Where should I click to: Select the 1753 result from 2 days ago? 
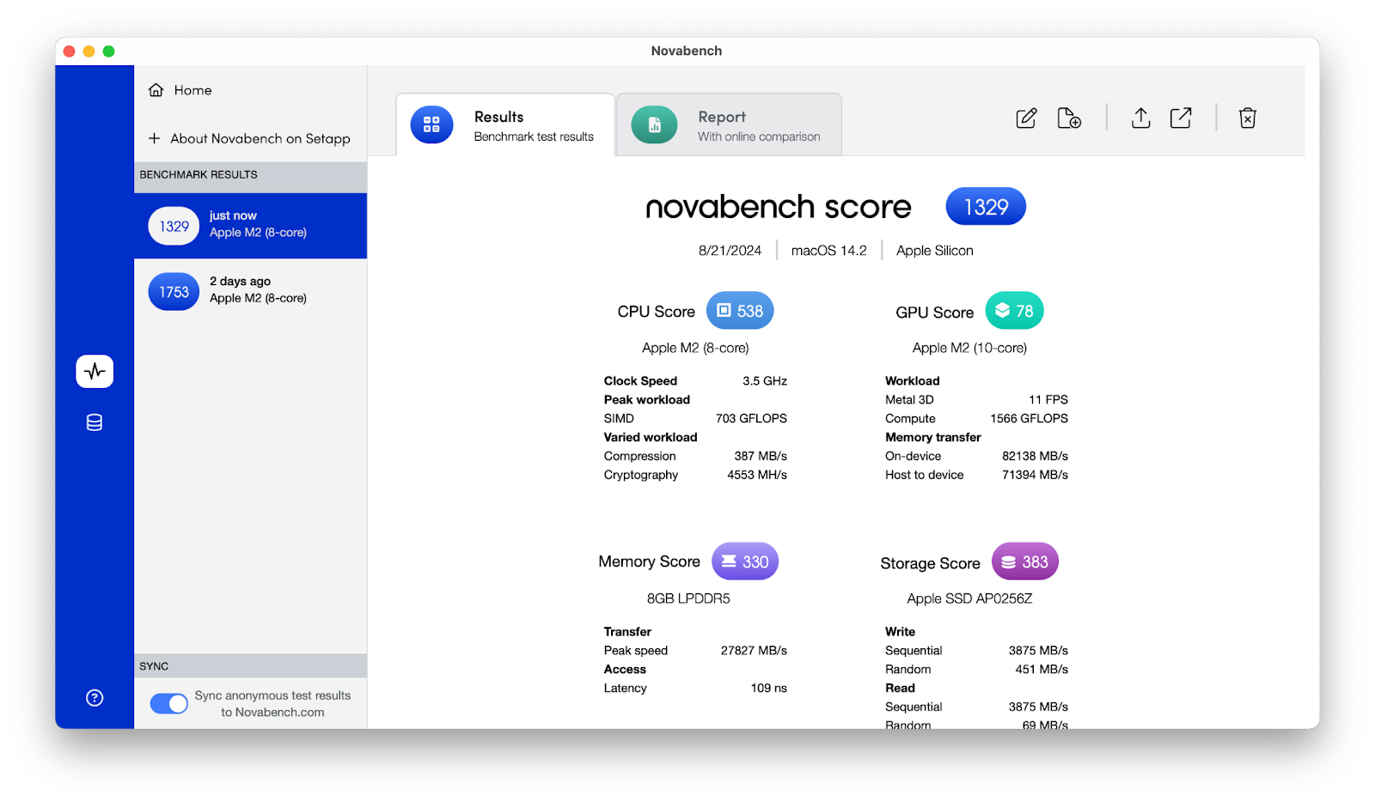tap(250, 291)
